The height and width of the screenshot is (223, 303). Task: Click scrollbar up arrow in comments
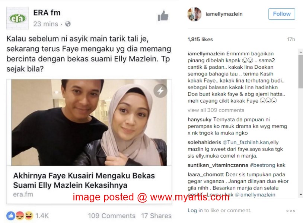(301, 52)
